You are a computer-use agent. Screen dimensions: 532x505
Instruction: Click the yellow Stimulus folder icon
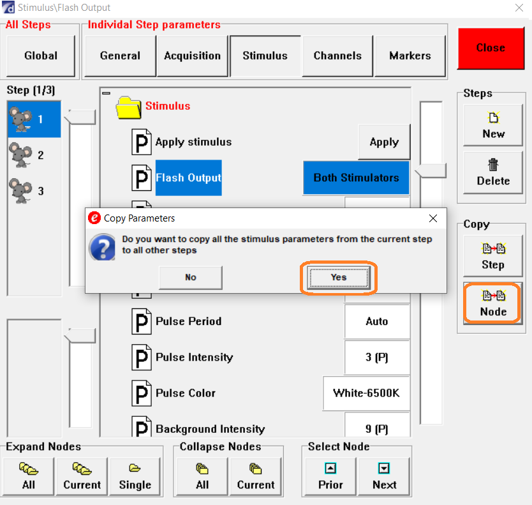coord(129,108)
